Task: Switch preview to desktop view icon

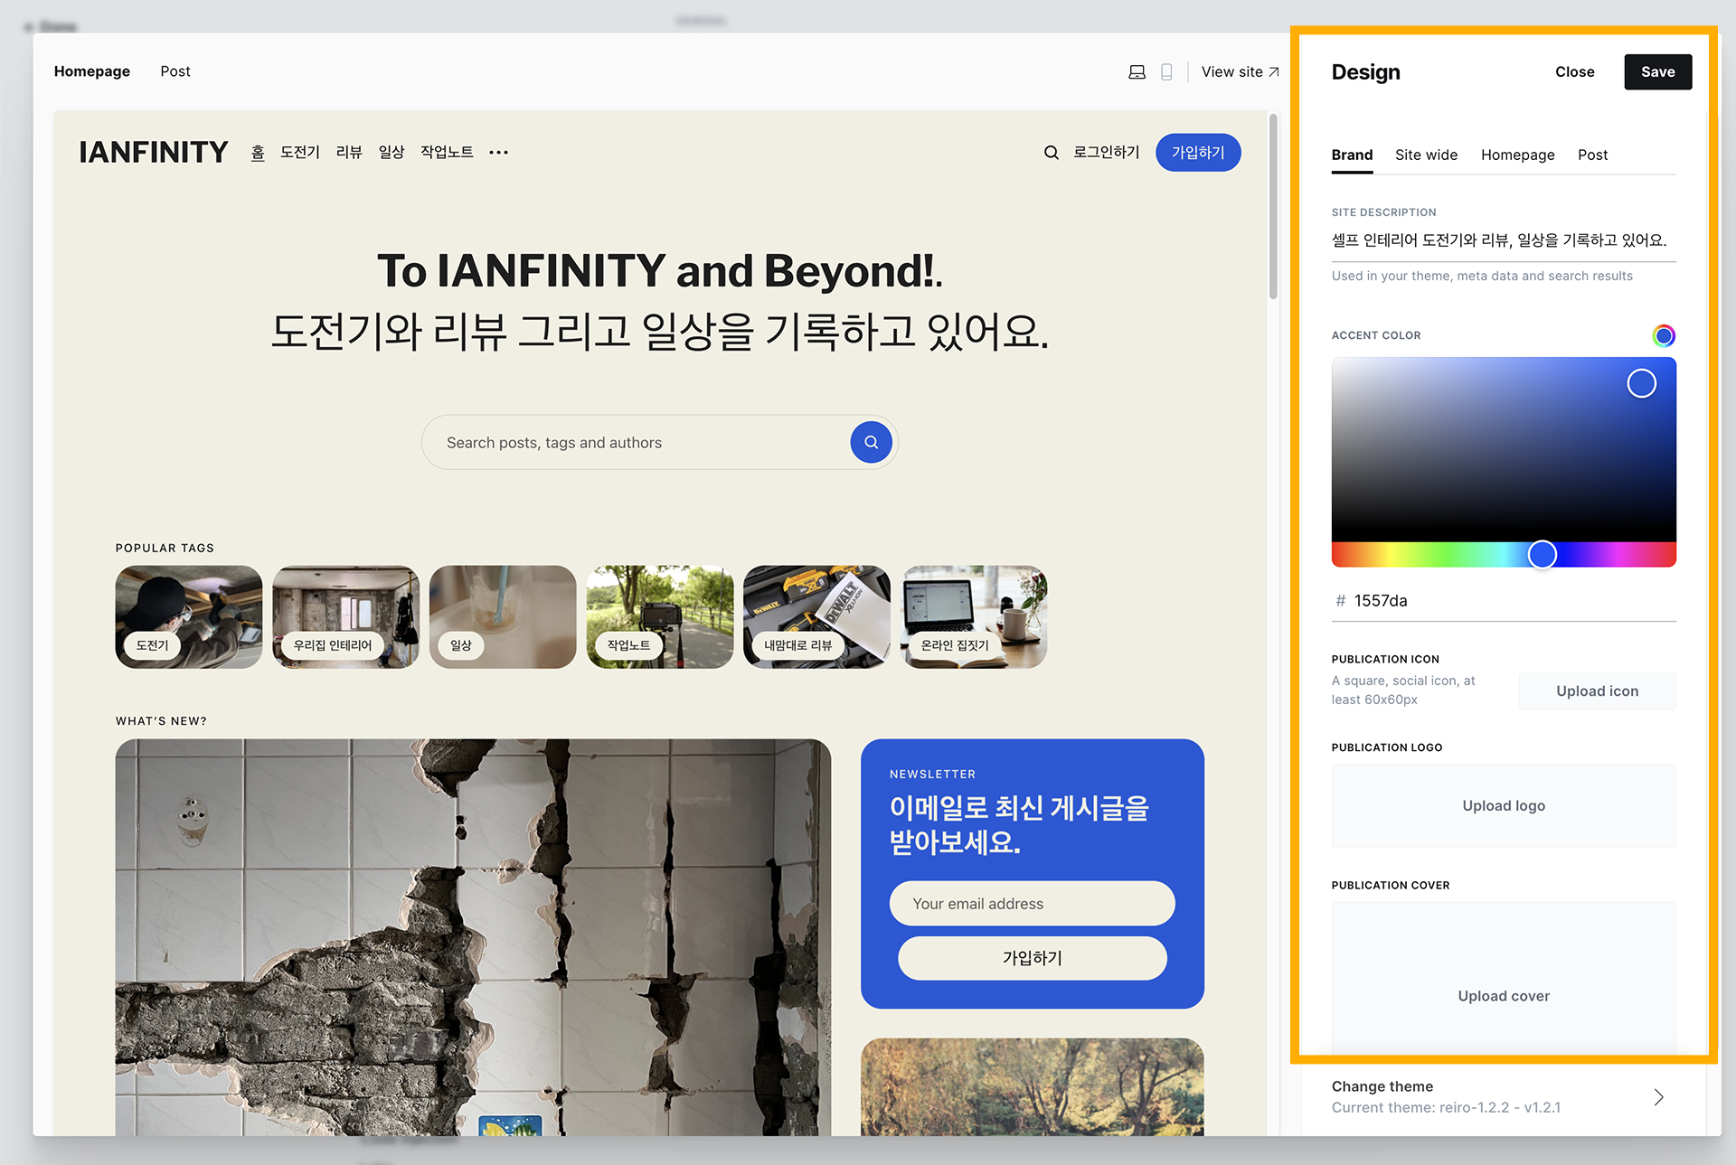Action: (1137, 72)
